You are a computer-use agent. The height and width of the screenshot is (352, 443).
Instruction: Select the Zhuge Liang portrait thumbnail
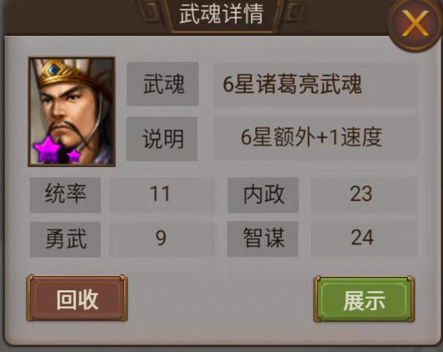tap(72, 111)
